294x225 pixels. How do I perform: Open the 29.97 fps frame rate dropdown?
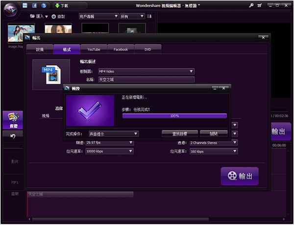[109, 143]
